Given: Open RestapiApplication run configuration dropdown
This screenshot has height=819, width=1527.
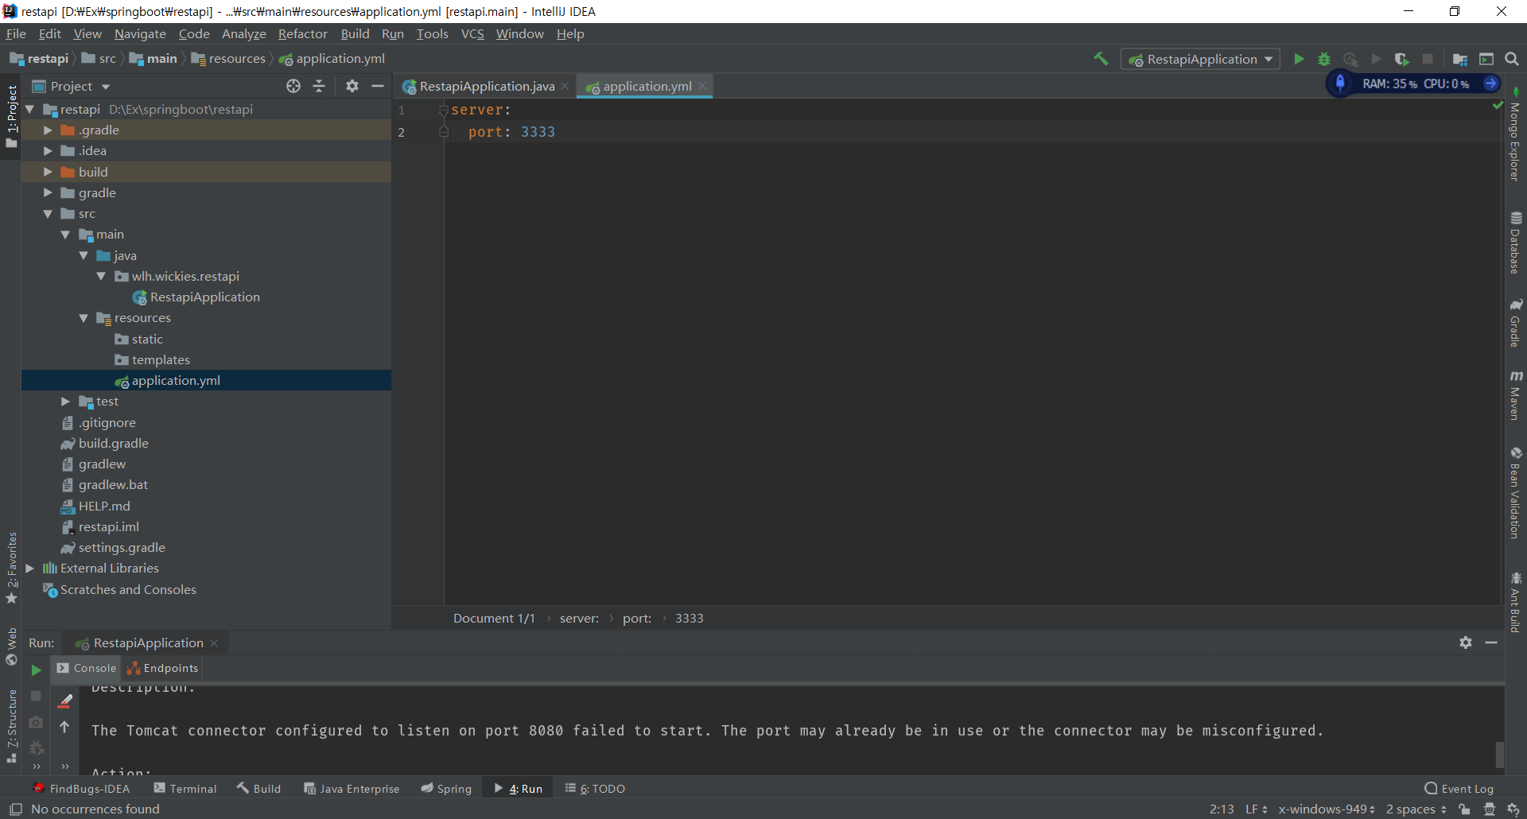Looking at the screenshot, I should point(1200,59).
